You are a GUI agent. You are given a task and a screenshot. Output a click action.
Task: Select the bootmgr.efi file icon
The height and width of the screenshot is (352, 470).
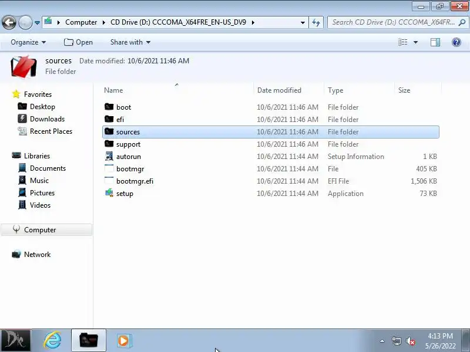109,181
